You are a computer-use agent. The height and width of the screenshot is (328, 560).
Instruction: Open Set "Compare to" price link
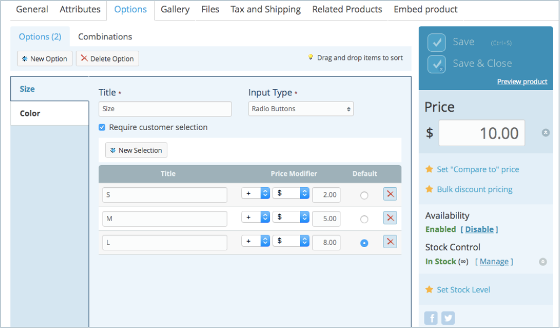478,169
